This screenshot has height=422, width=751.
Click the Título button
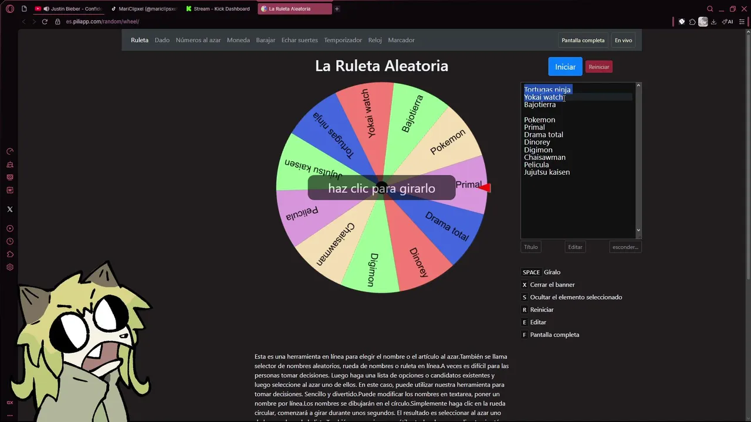click(531, 247)
